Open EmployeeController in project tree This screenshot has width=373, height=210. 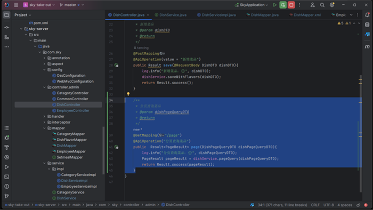[71, 110]
